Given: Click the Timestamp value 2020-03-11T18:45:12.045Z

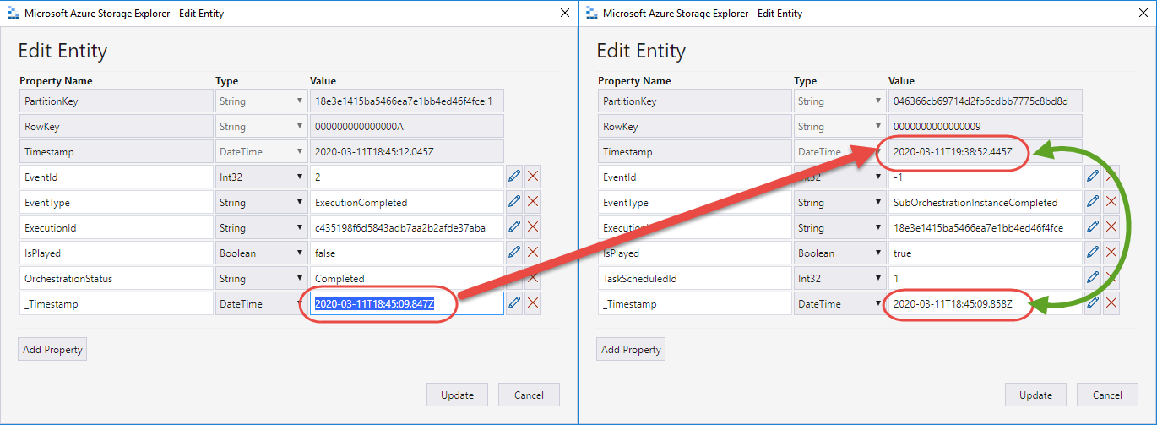Looking at the screenshot, I should point(407,151).
